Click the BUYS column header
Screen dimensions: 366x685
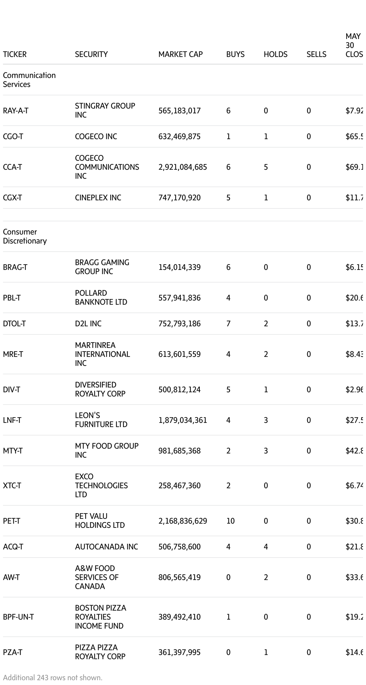tap(235, 54)
